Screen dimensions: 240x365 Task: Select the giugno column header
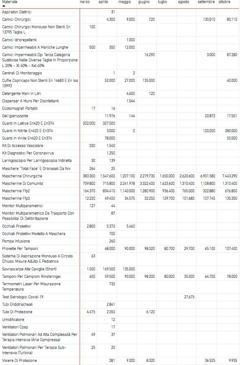(144, 2)
